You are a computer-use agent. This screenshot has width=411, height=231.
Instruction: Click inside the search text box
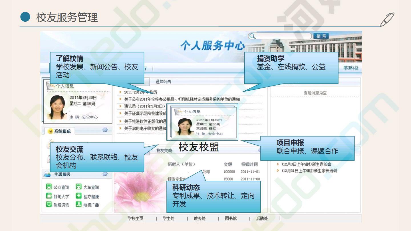coord(283,36)
